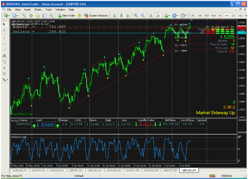Draw a horizontal line on the chart

coord(4,44)
